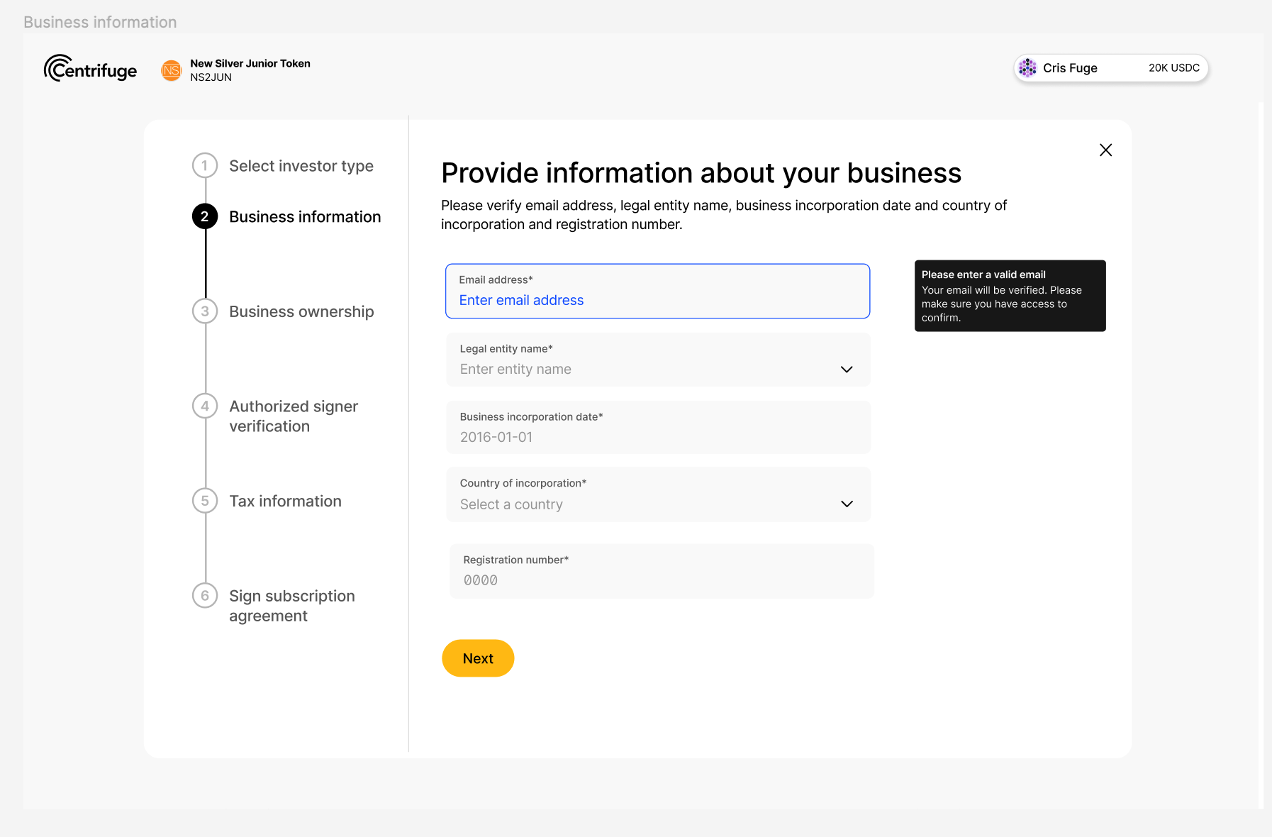
Task: Close the onboarding dialog with X
Action: tap(1105, 150)
